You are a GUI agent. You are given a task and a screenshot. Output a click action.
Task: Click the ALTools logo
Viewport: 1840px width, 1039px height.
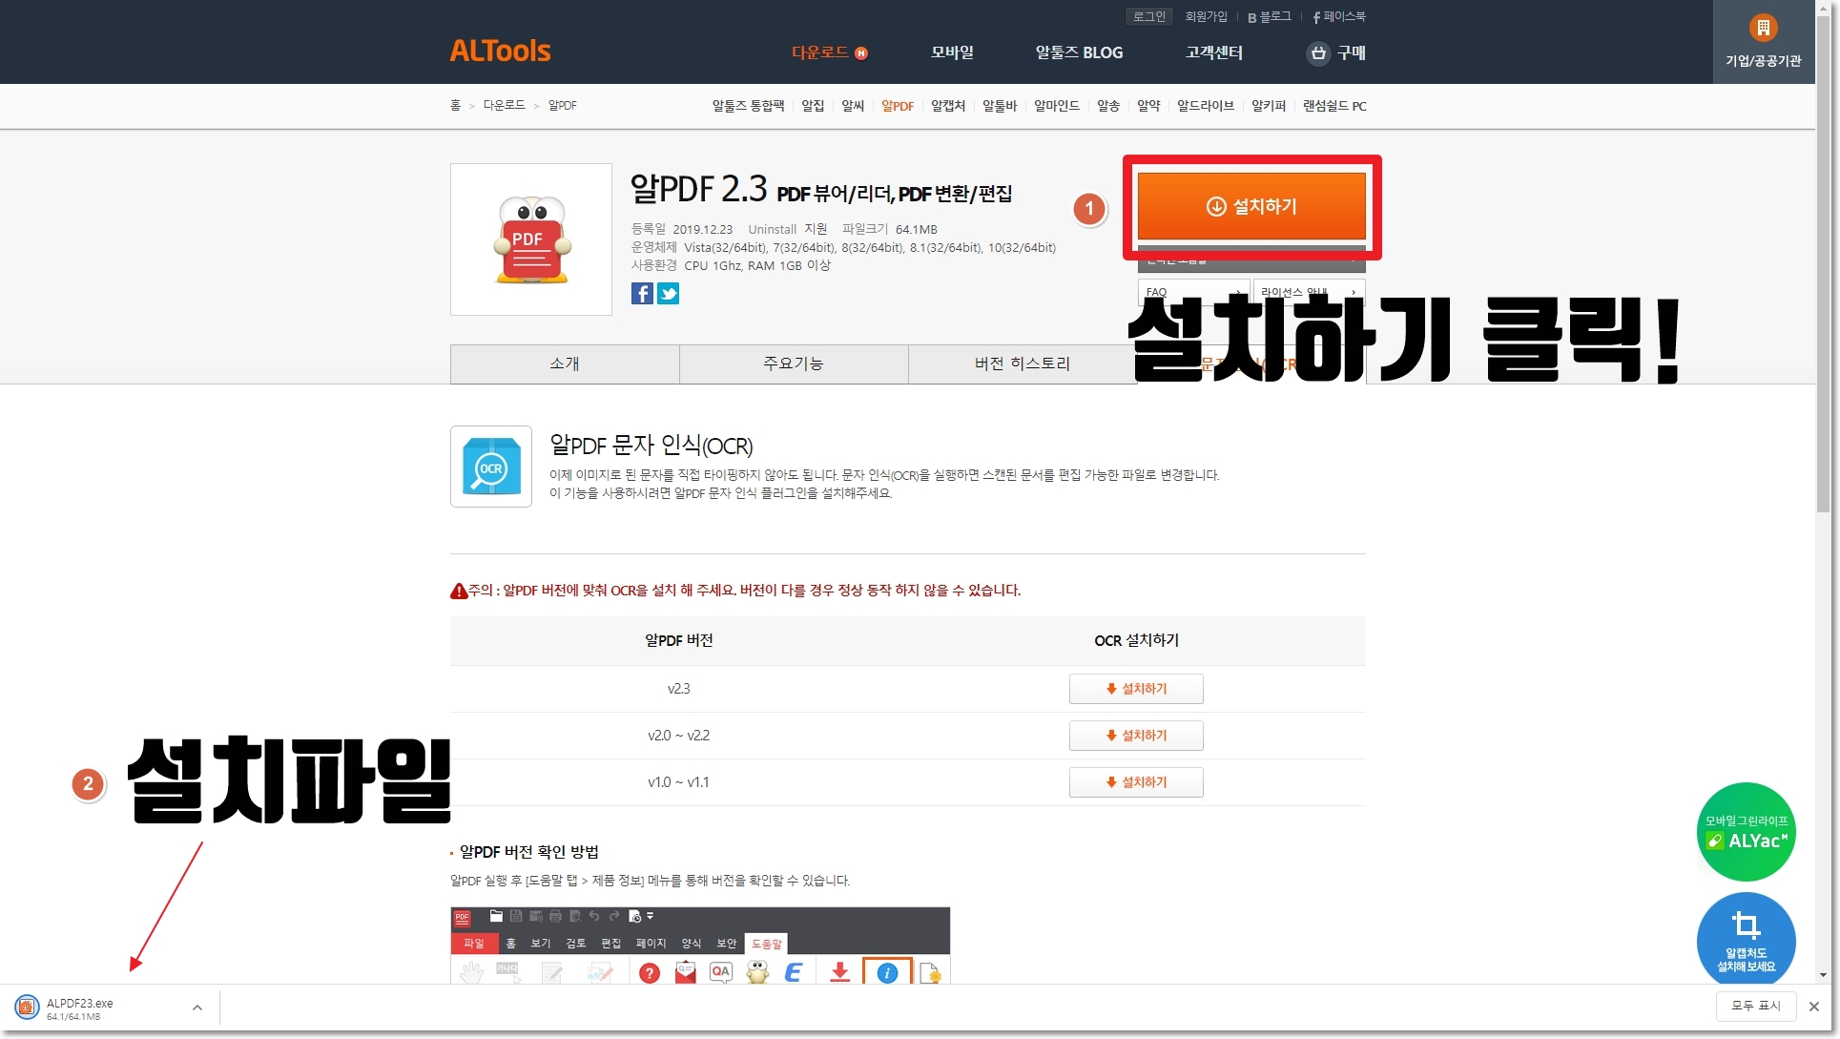click(500, 51)
